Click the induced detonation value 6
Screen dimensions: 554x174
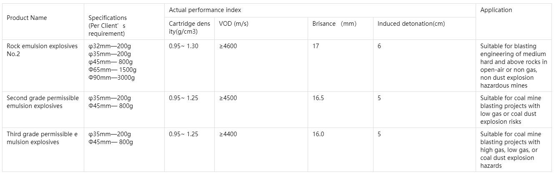(x=379, y=46)
